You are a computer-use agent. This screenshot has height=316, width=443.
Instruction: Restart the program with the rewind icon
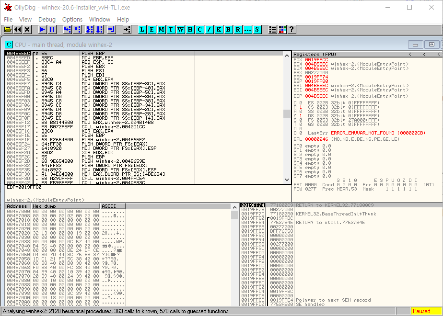(18, 29)
